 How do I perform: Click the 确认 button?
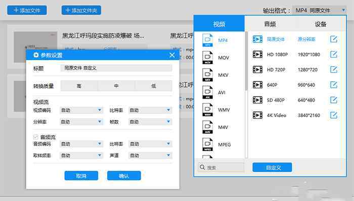click(124, 176)
